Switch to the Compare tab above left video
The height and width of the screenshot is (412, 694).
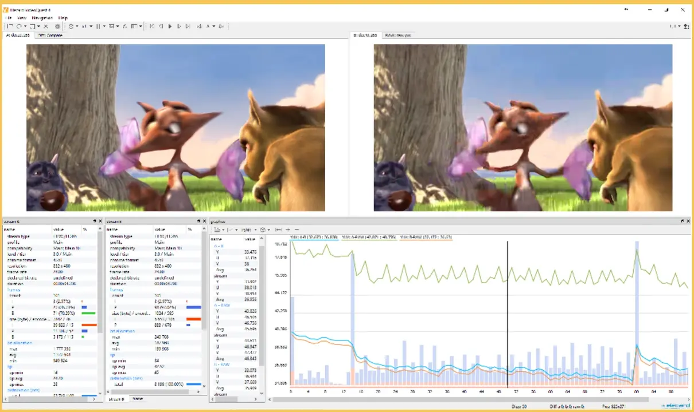click(50, 35)
